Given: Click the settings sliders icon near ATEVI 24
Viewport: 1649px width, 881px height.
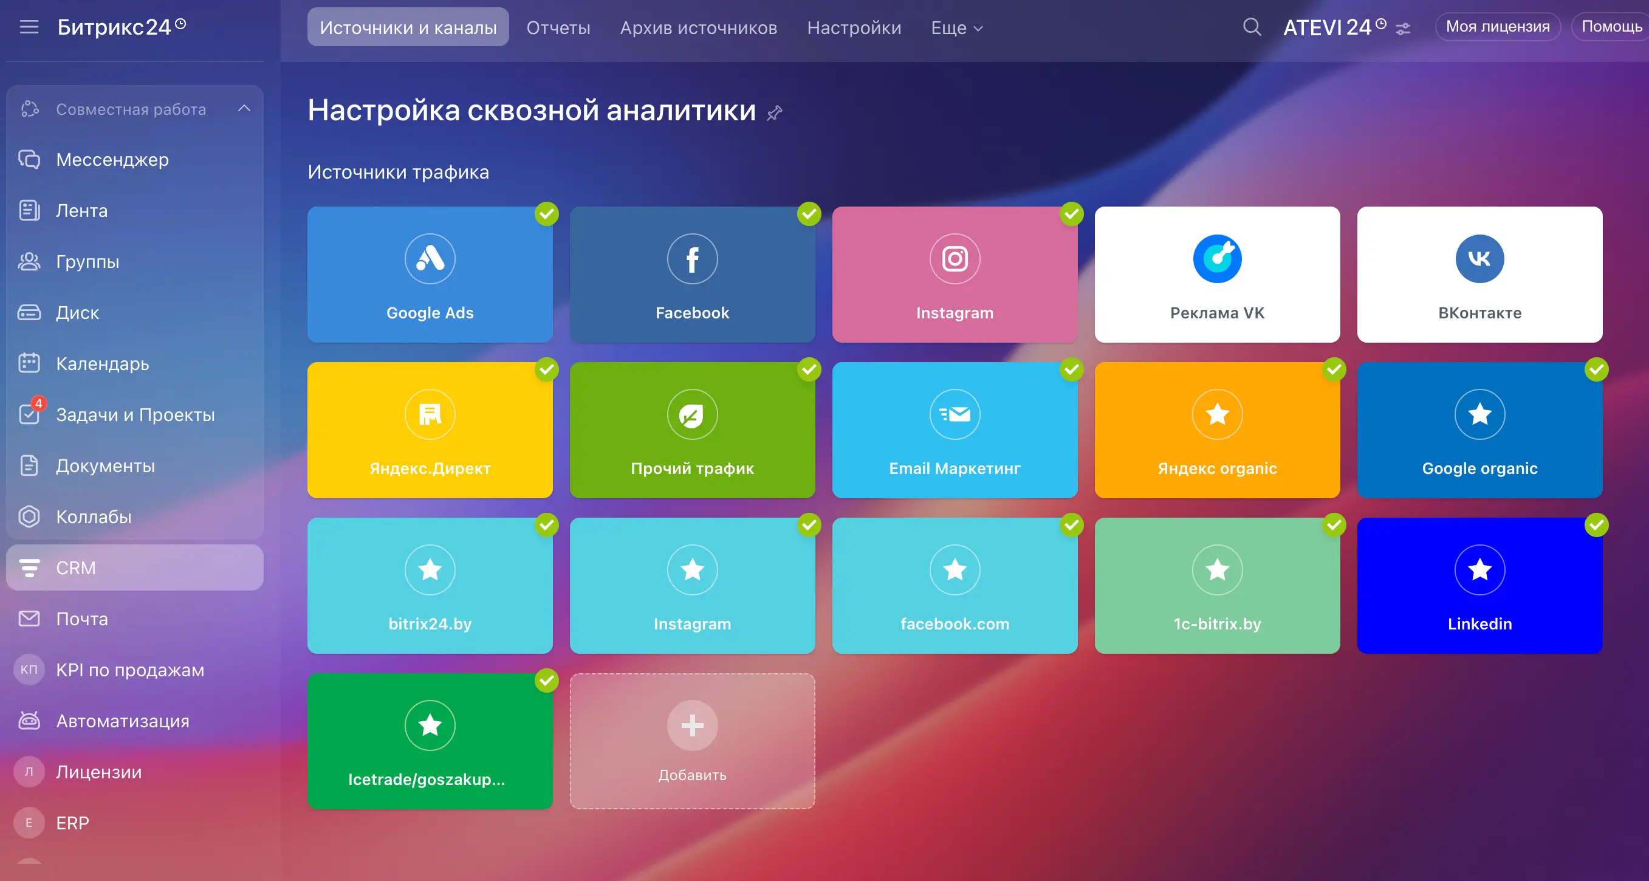Looking at the screenshot, I should (x=1403, y=29).
